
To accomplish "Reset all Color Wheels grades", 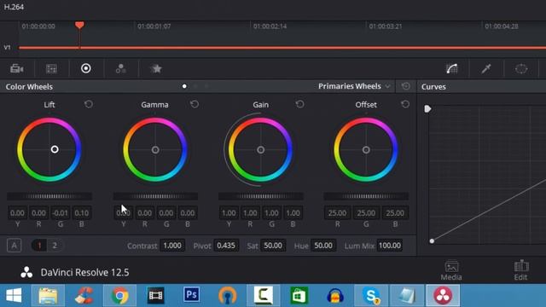I will click(406, 86).
